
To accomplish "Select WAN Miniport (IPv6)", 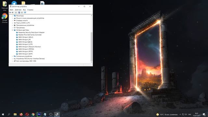I will point(25,42).
